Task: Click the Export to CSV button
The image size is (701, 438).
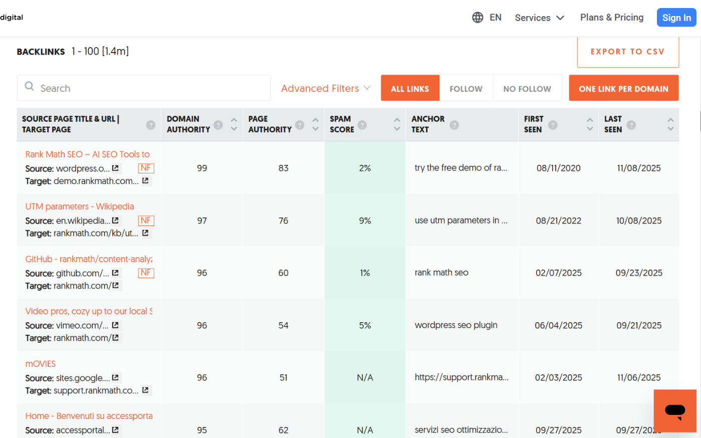Action: [628, 52]
